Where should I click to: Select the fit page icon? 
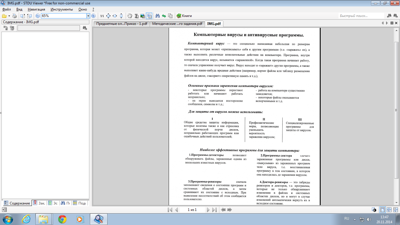108,16
